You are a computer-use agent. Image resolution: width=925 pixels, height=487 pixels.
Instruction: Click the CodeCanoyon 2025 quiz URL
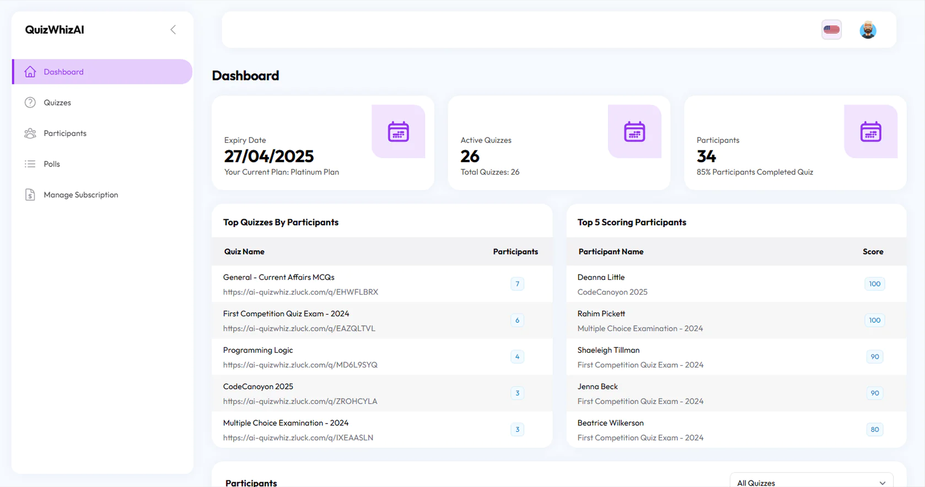(300, 401)
